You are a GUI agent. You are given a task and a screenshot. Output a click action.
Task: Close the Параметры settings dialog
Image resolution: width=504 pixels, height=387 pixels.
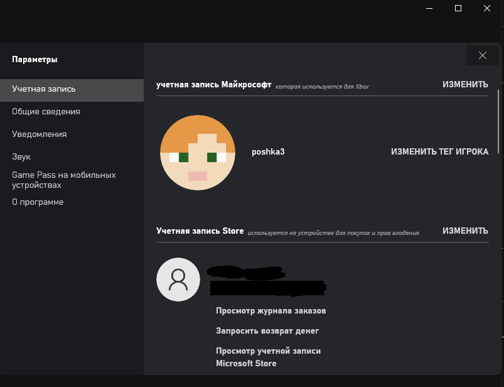click(482, 55)
